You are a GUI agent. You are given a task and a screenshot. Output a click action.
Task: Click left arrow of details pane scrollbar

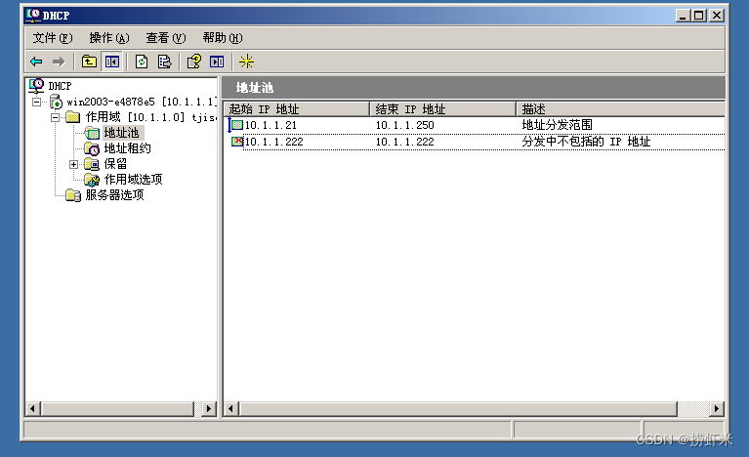231,409
